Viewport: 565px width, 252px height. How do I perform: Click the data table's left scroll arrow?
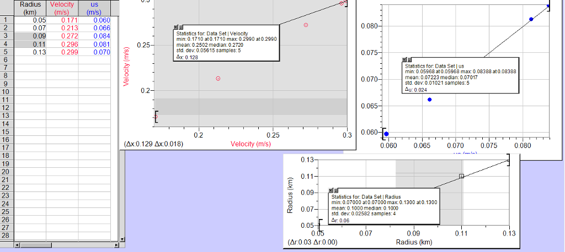pyautogui.click(x=17, y=245)
